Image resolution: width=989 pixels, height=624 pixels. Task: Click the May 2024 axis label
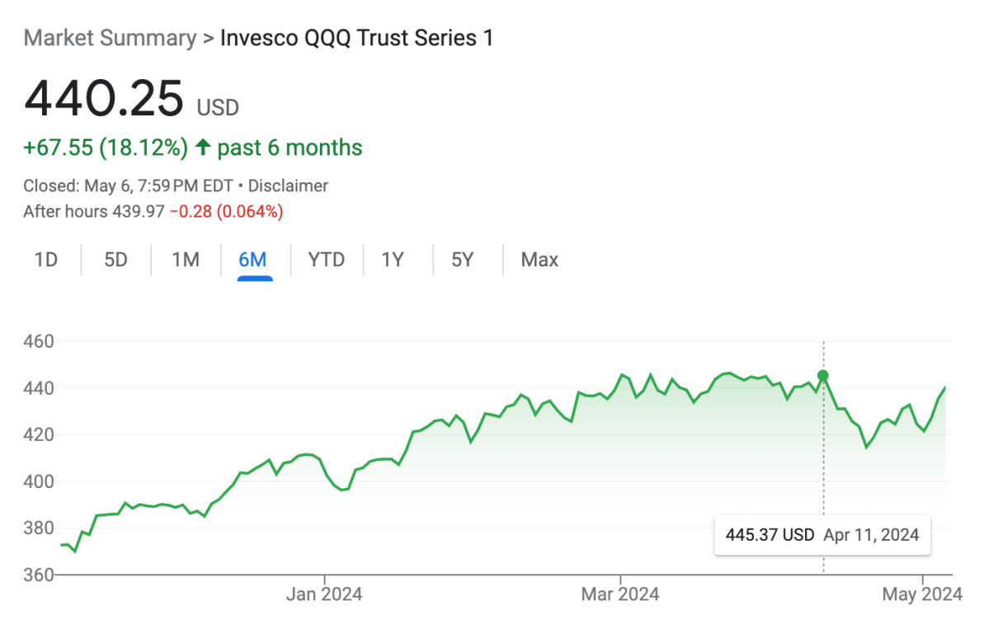(x=922, y=594)
